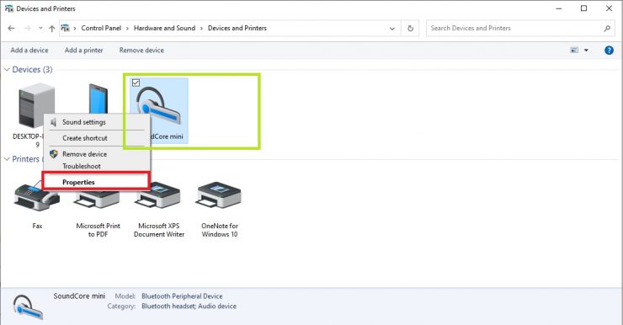Open the recent locations dropdown arrow
The image size is (623, 325).
point(40,29)
